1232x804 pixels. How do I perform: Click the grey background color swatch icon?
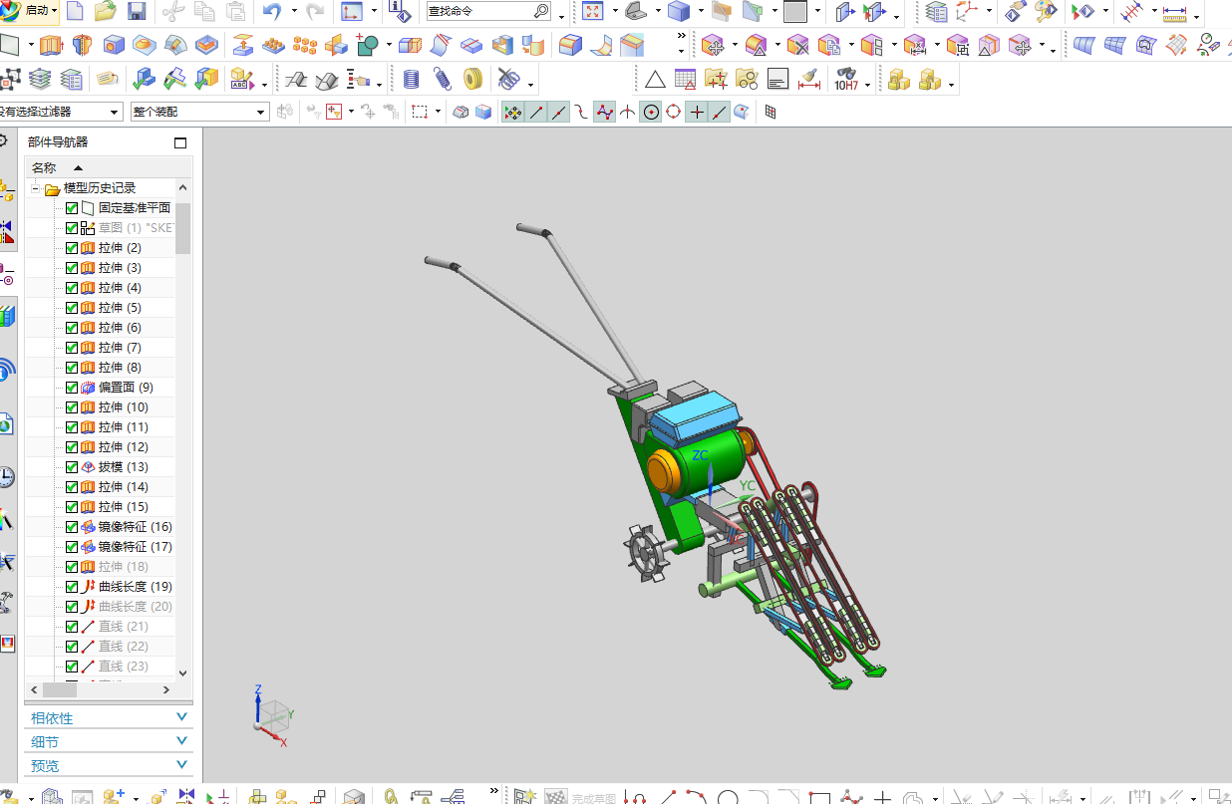(795, 12)
